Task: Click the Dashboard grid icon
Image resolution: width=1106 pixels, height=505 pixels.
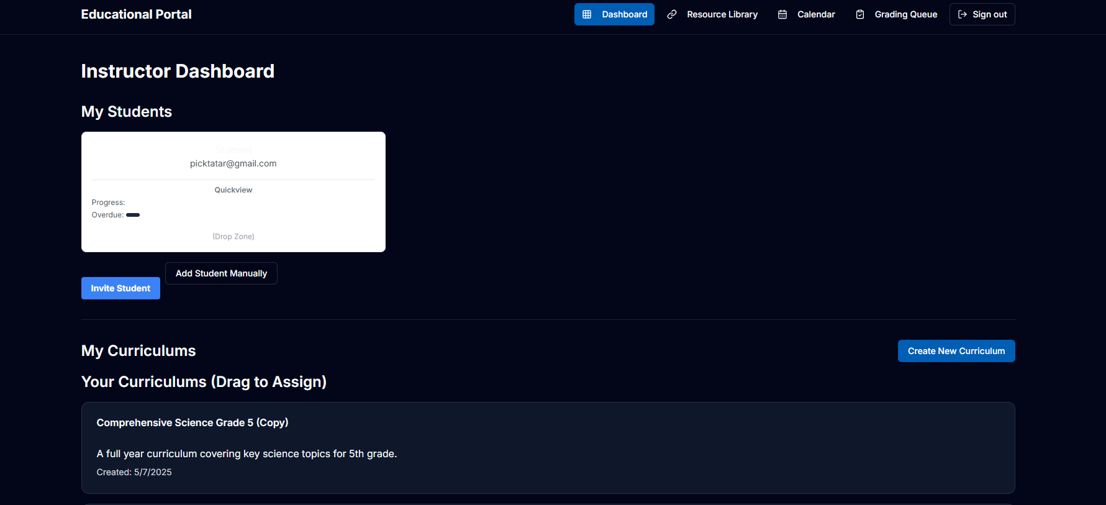Action: 587,14
